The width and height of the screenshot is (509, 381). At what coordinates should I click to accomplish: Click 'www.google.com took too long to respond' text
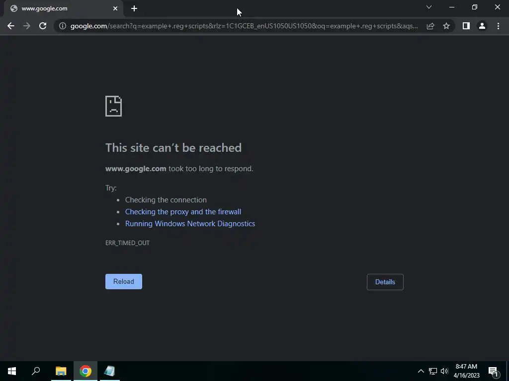[179, 169]
